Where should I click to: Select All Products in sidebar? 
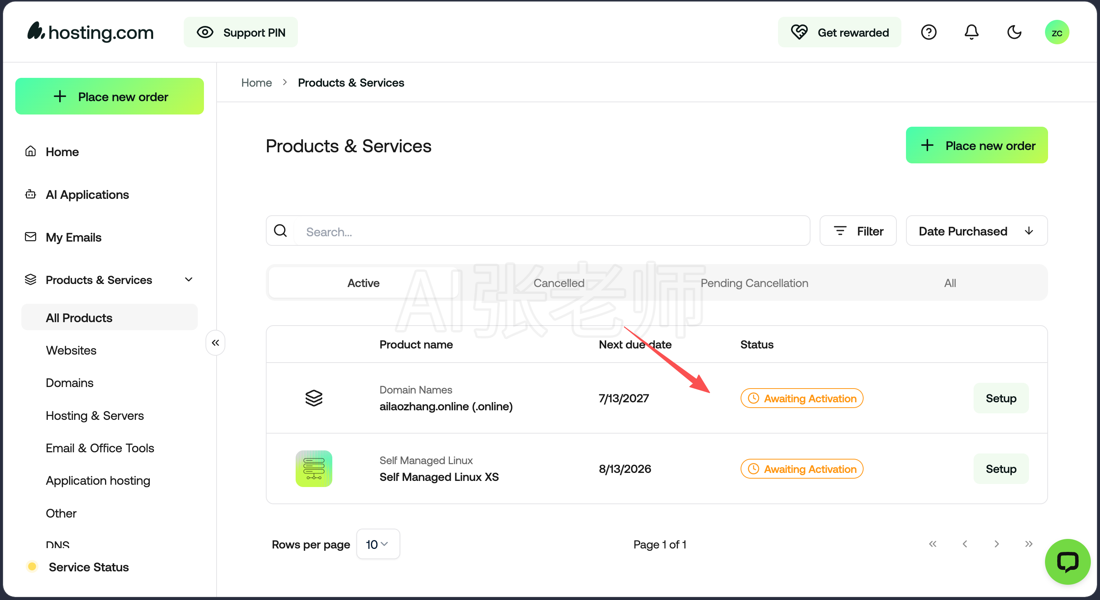(109, 317)
